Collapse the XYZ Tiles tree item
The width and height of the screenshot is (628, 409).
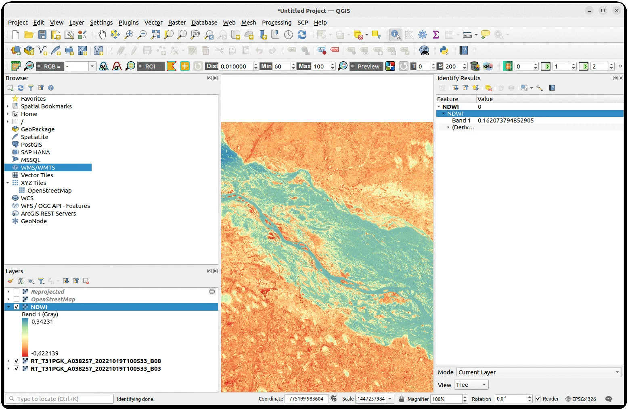tap(8, 183)
